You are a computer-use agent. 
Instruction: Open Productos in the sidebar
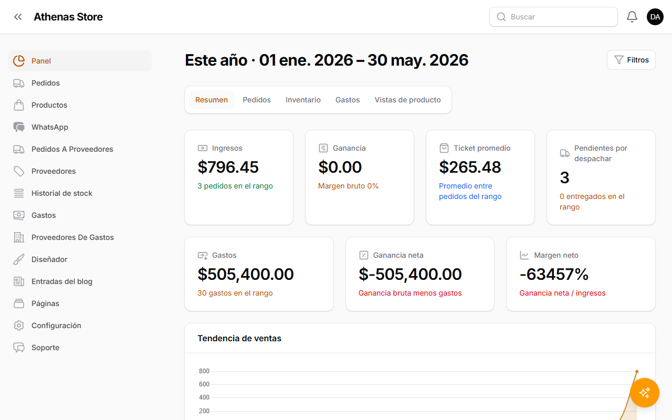click(x=80, y=105)
